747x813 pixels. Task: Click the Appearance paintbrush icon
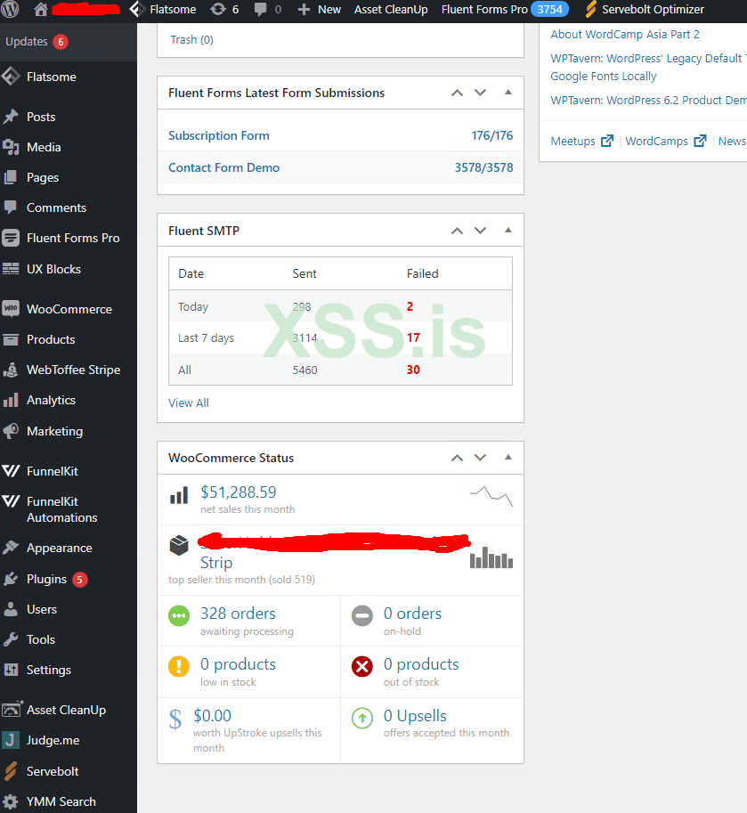(x=11, y=548)
